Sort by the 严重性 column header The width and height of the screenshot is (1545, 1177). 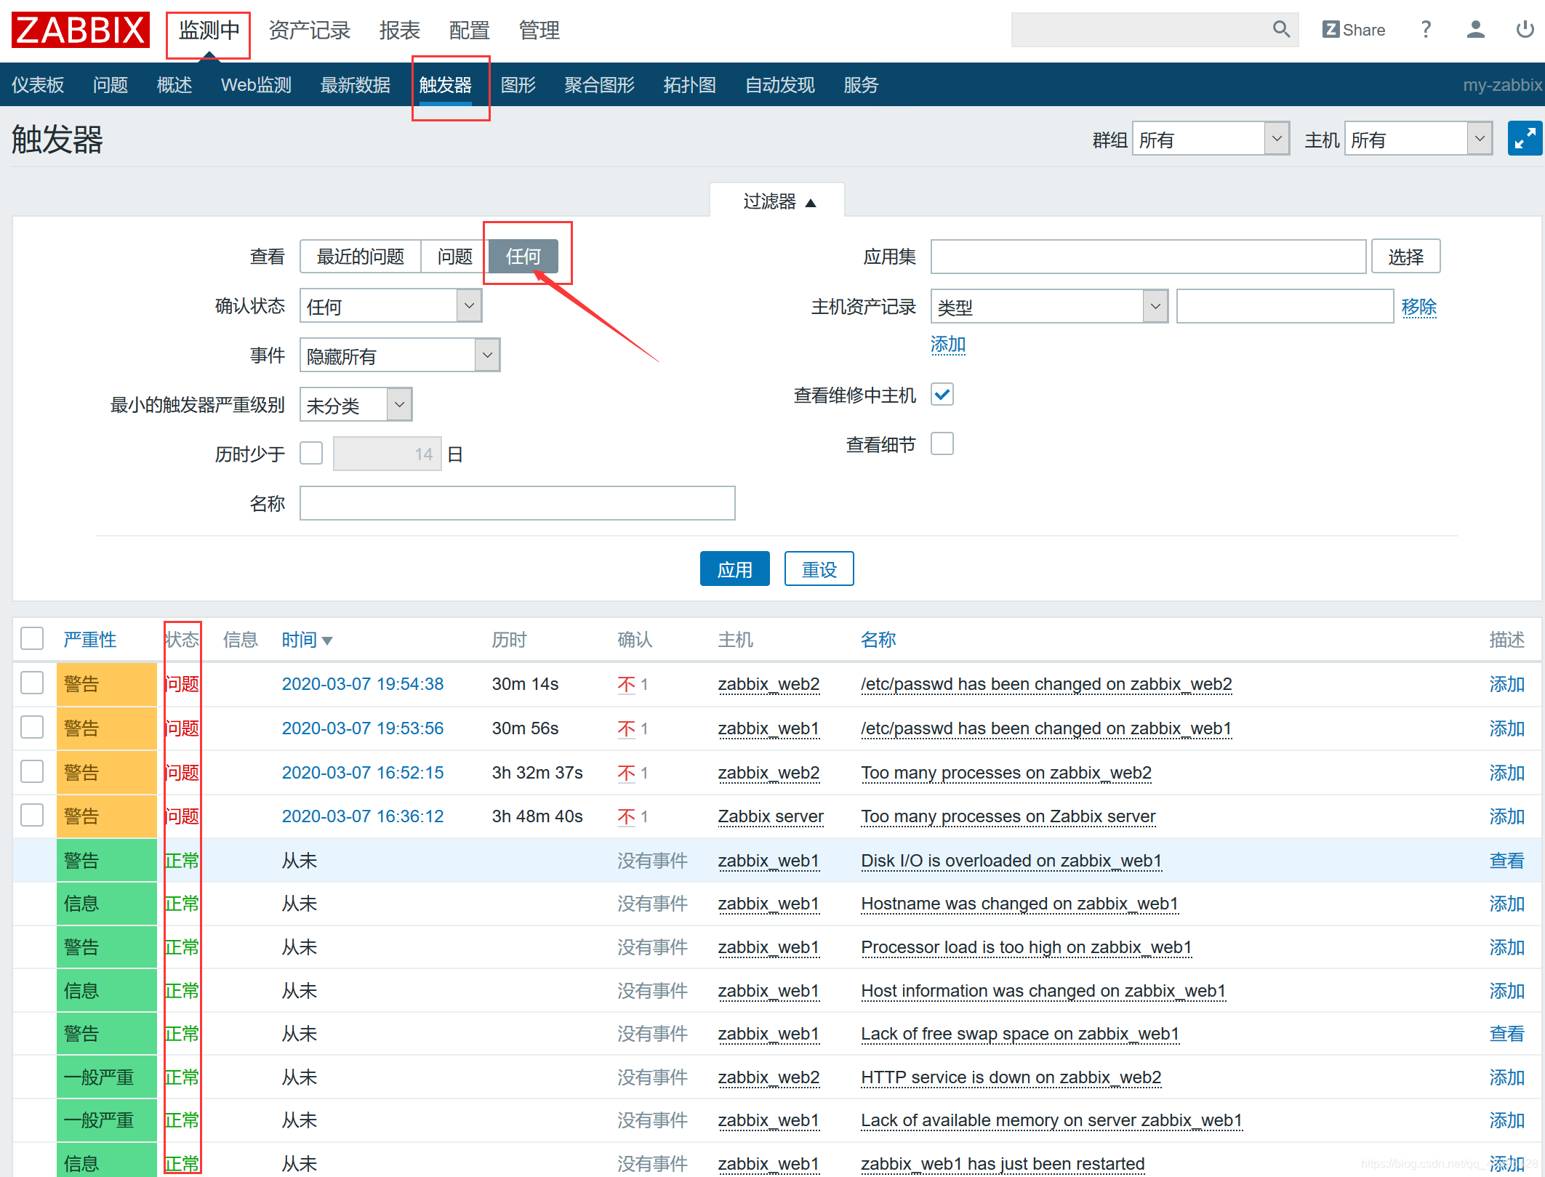tap(90, 640)
